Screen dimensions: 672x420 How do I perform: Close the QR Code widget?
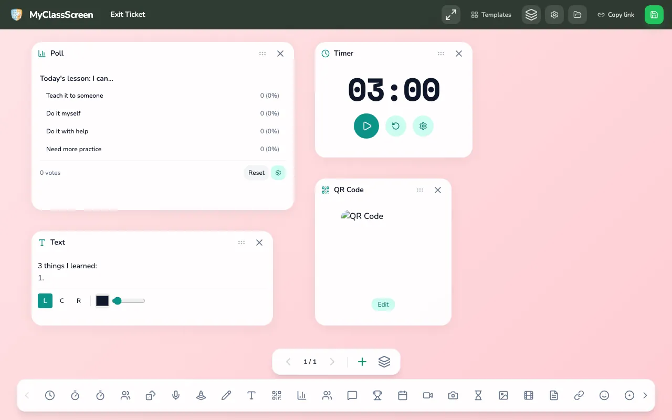coord(438,190)
